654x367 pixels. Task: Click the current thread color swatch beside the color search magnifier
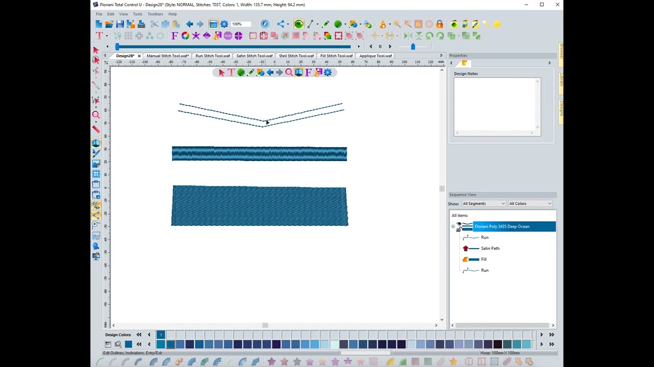(x=128, y=345)
